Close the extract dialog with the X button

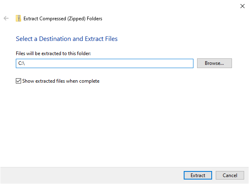click(242, 6)
